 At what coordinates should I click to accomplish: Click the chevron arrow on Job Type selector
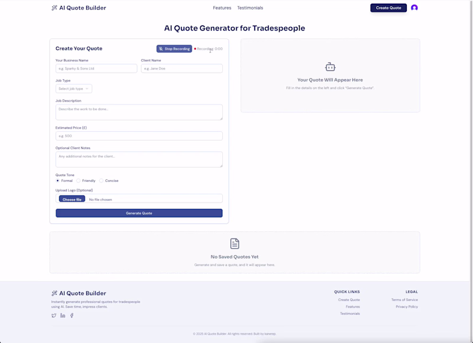(87, 88)
